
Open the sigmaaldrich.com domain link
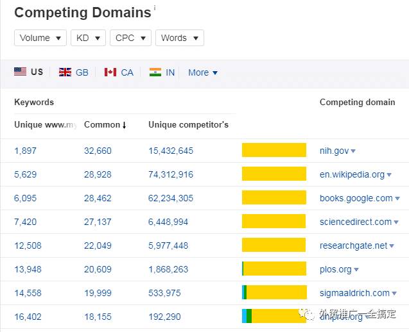point(354,293)
